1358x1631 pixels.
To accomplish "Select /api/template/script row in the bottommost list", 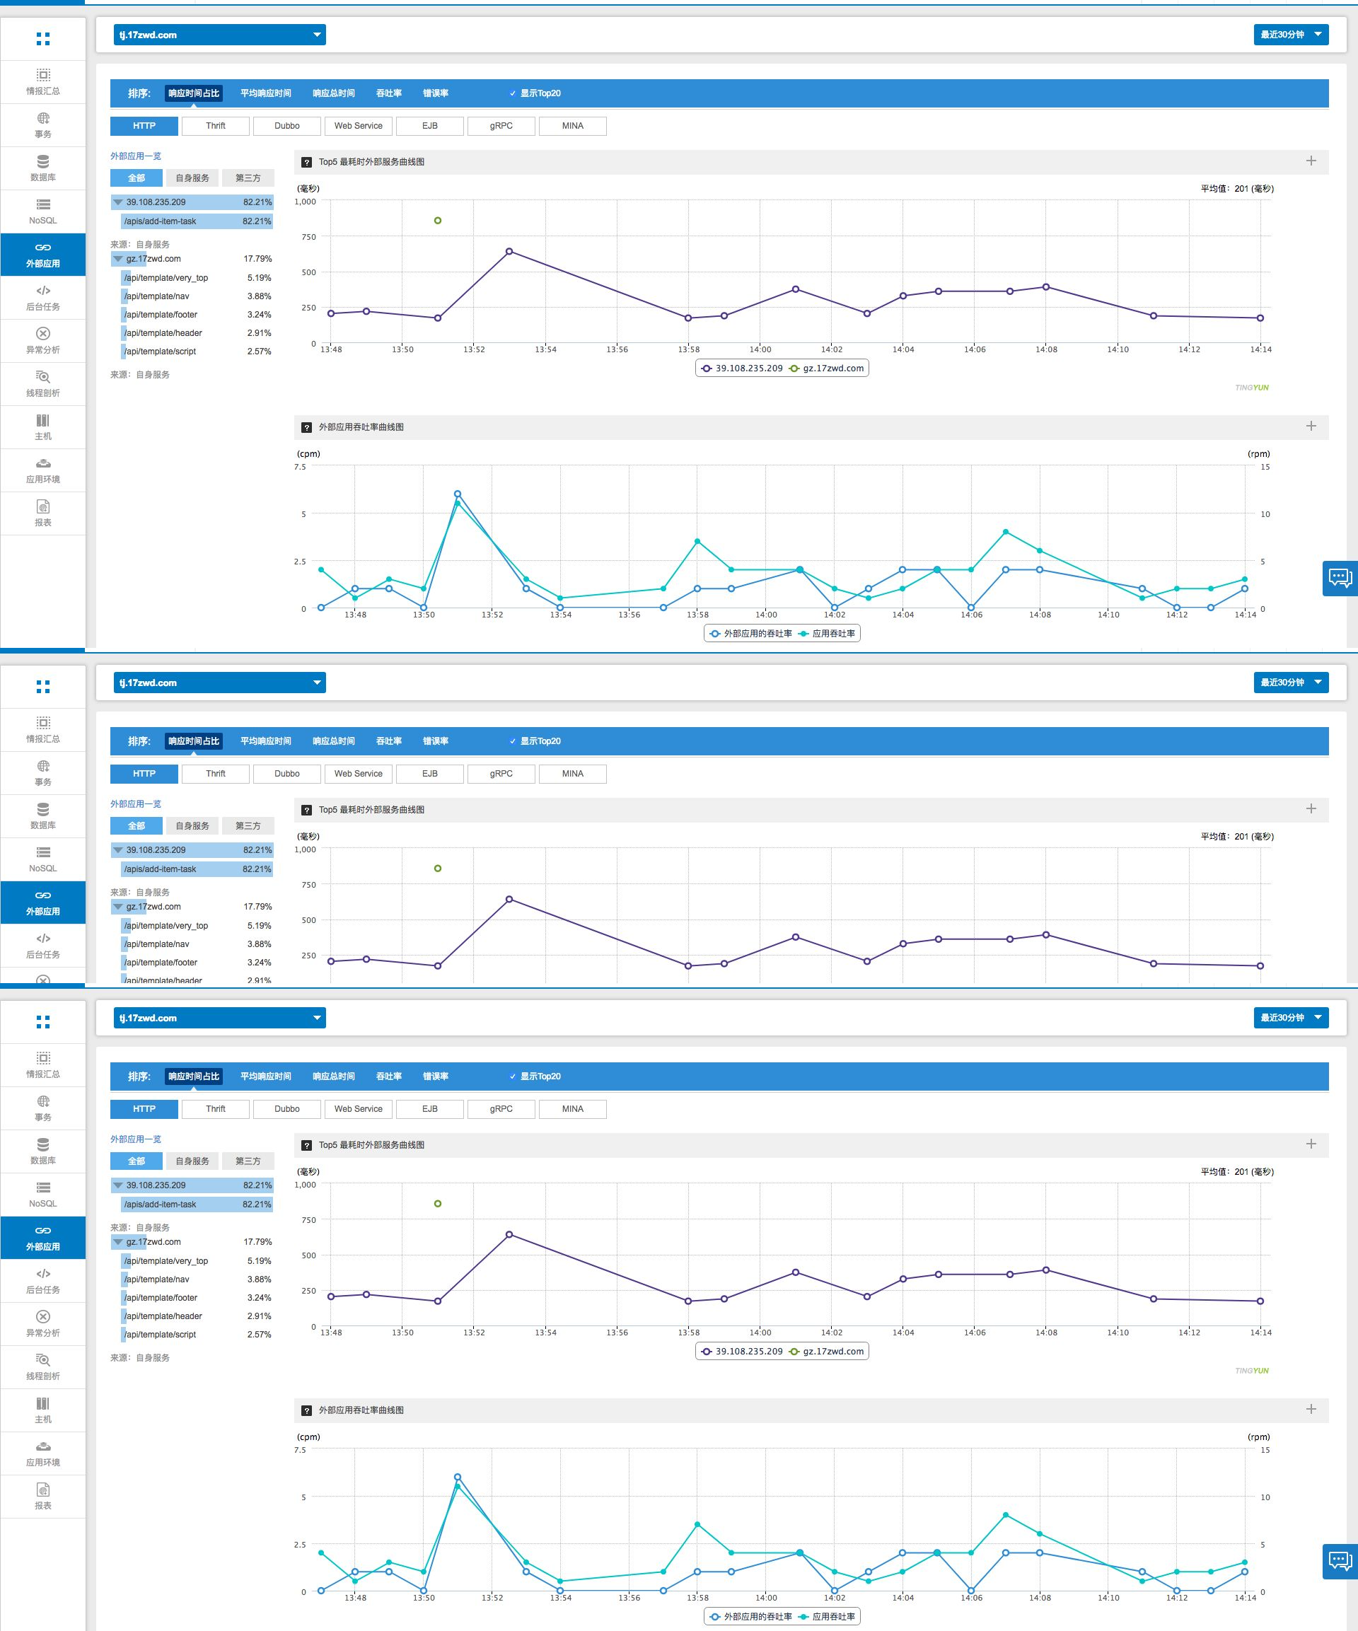I will [197, 1335].
